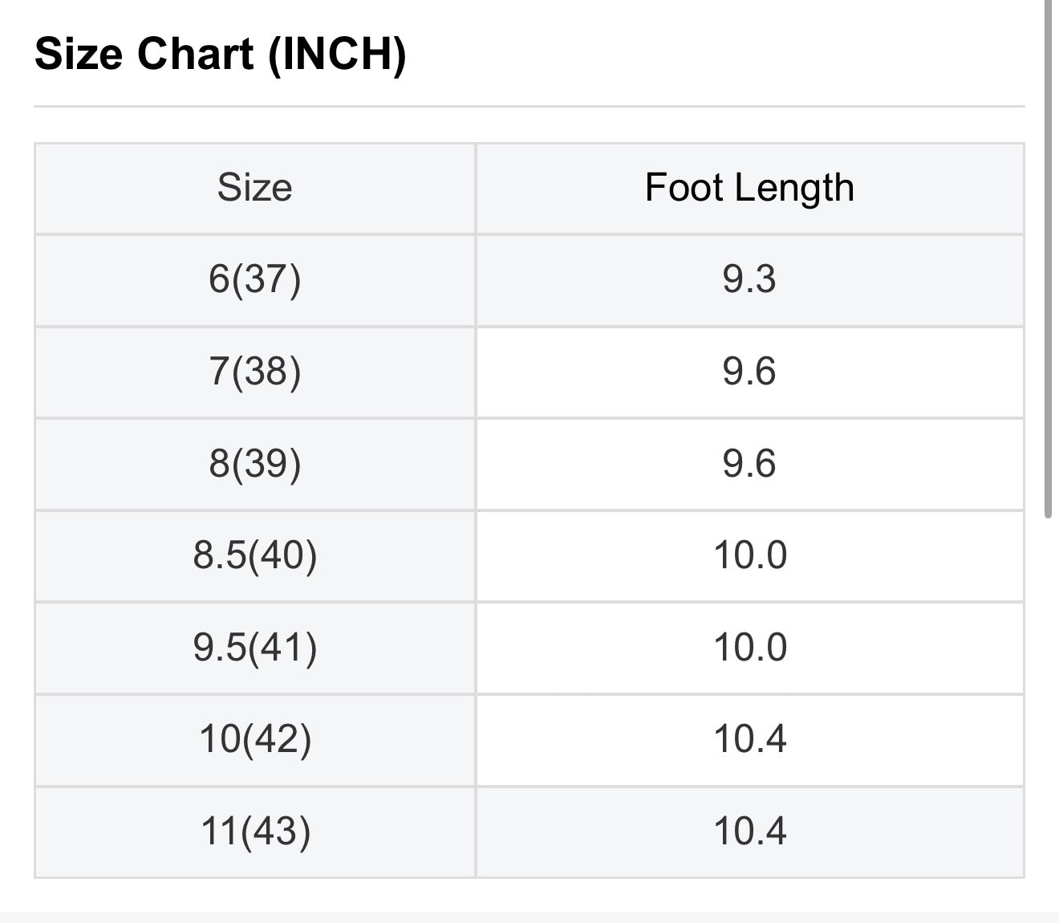Click the vertical scrollbar on right edge
Screen dimensions: 1059x923
pos(1048,257)
